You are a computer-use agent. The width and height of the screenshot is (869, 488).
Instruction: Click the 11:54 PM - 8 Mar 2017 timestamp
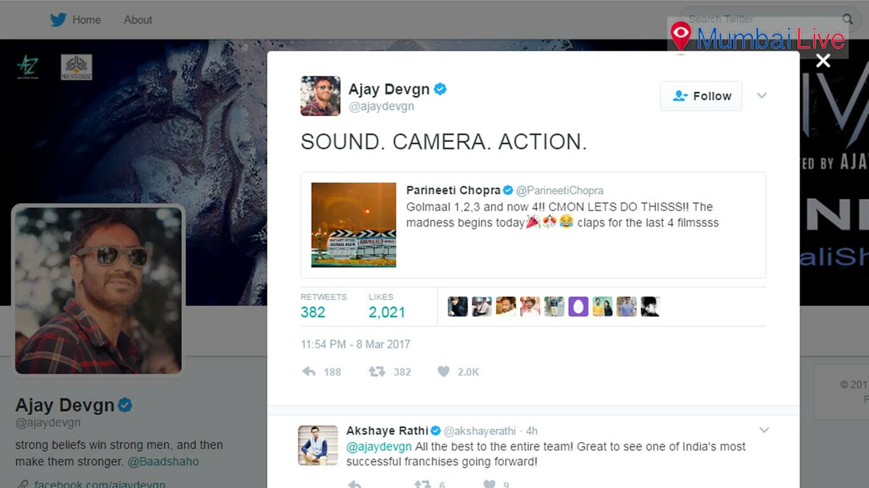click(356, 344)
